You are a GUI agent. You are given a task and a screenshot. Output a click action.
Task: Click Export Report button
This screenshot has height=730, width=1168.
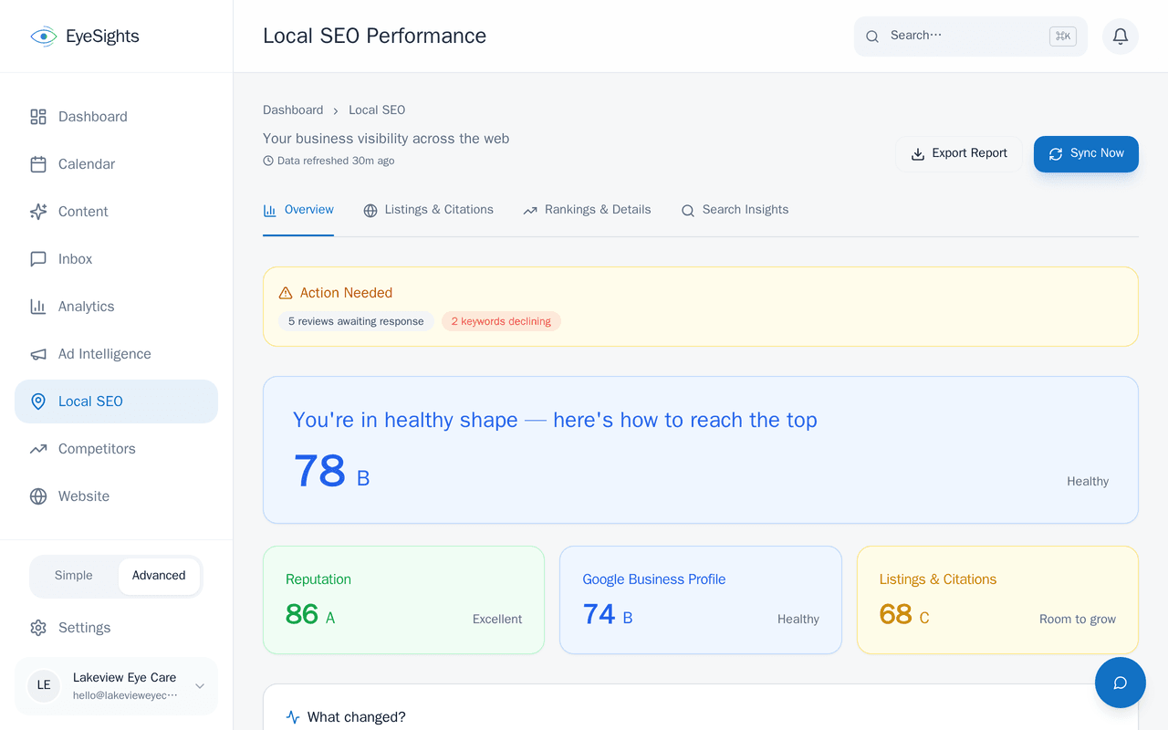959,153
